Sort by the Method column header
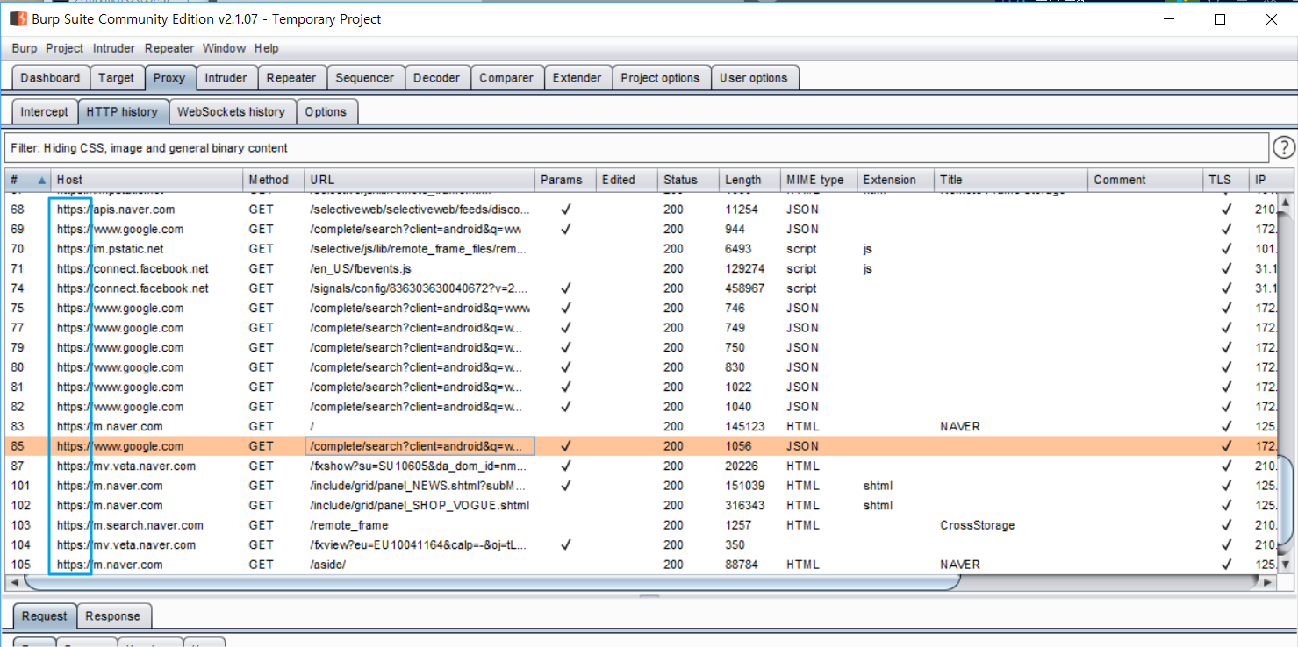Viewport: 1298px width, 647px height. (273, 180)
